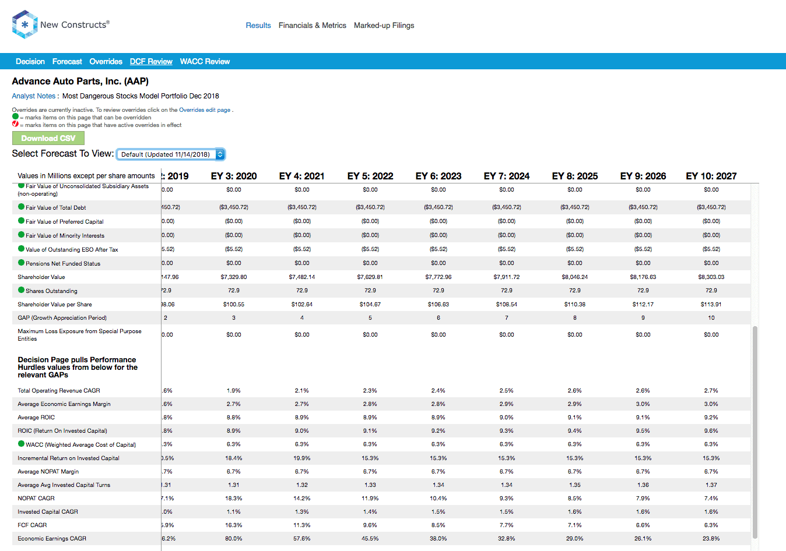Click green override dot beside WACC row

tap(21, 444)
